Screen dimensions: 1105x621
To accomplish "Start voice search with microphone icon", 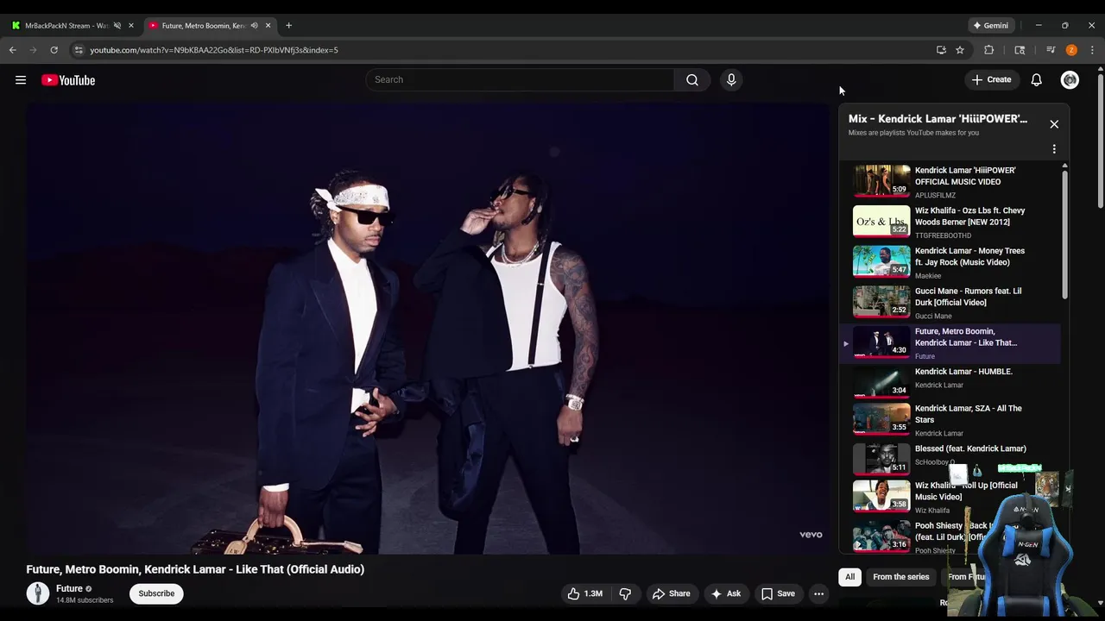I will tap(731, 79).
